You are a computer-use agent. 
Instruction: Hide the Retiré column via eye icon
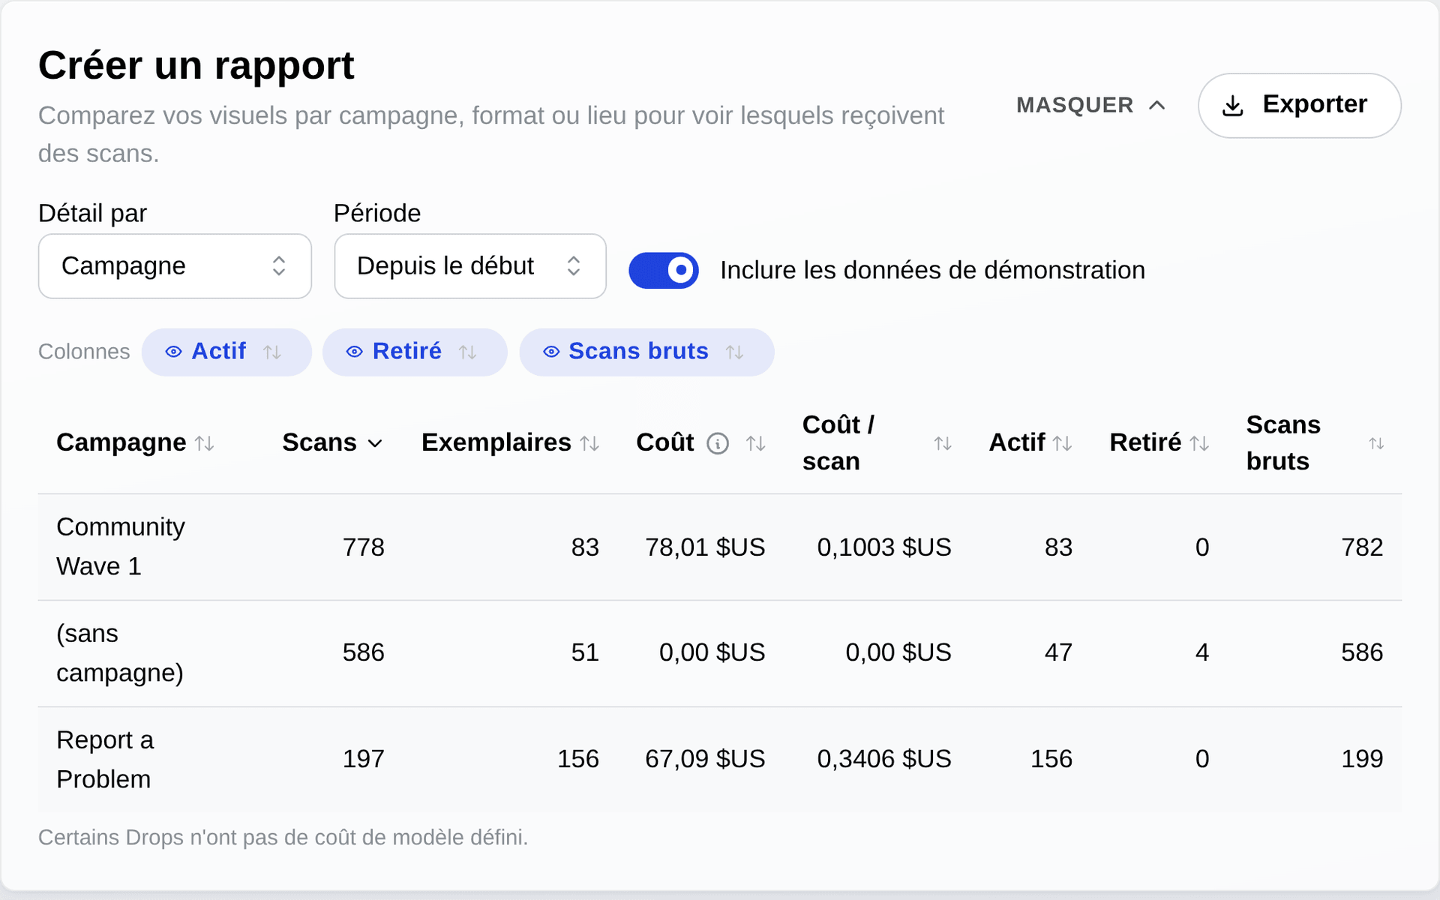[x=354, y=352]
